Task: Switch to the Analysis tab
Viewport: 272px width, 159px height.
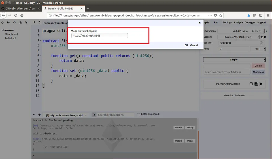Action: point(239,23)
